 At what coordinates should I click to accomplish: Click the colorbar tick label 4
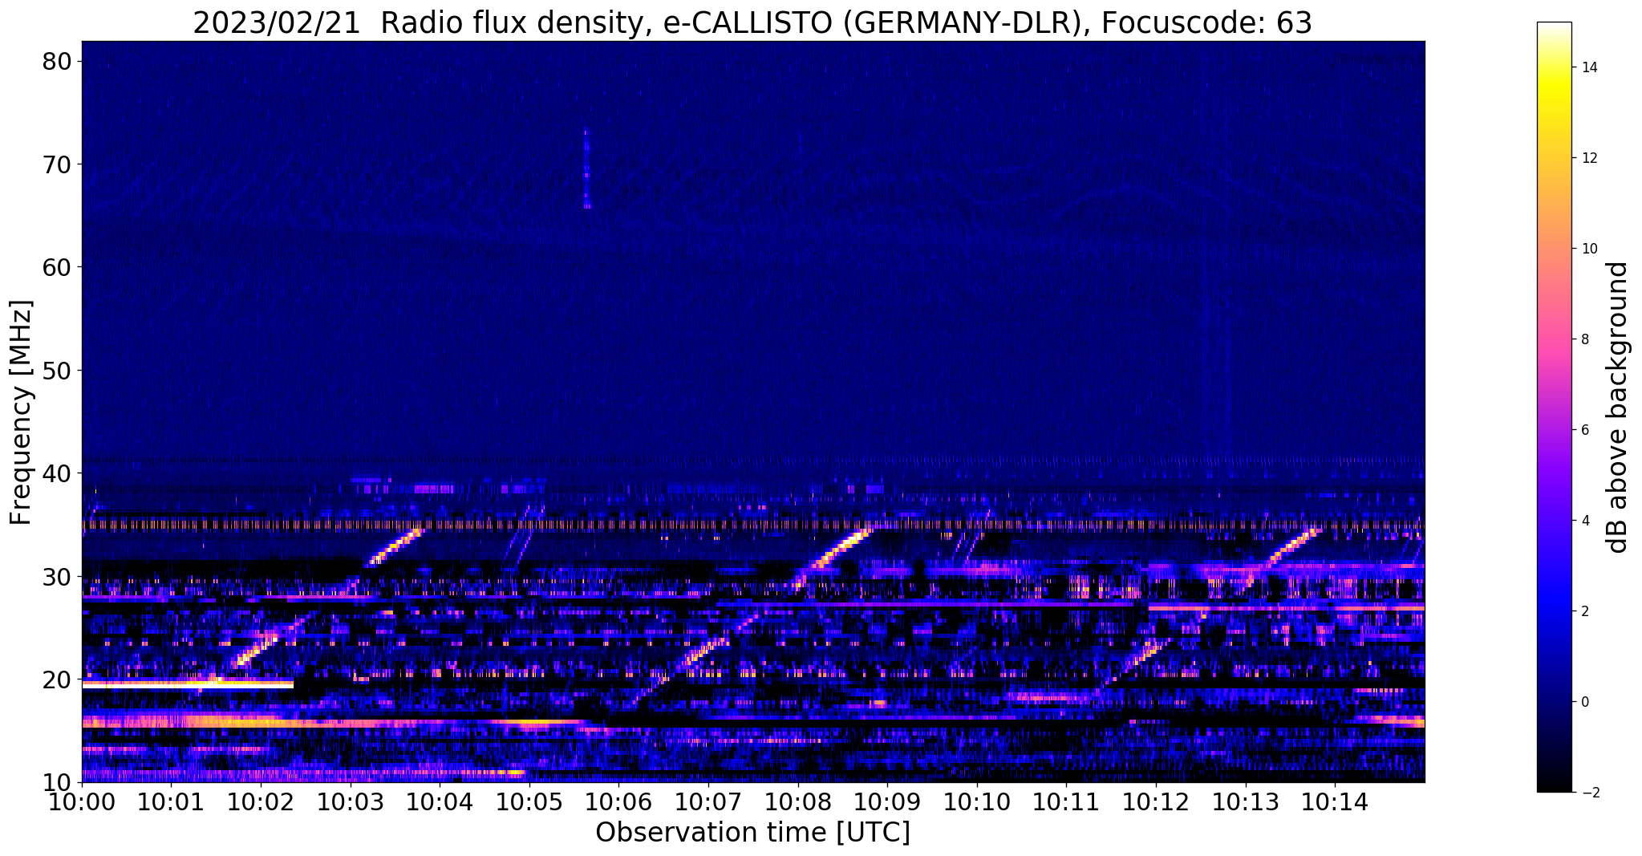1585,521
